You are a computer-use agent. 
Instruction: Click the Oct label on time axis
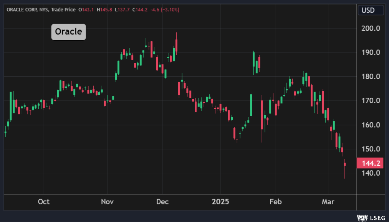[44, 202]
